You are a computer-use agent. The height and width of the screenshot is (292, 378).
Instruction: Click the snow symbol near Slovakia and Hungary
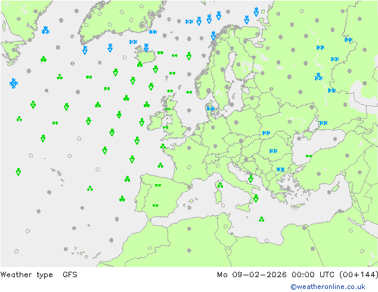pyautogui.click(x=266, y=133)
